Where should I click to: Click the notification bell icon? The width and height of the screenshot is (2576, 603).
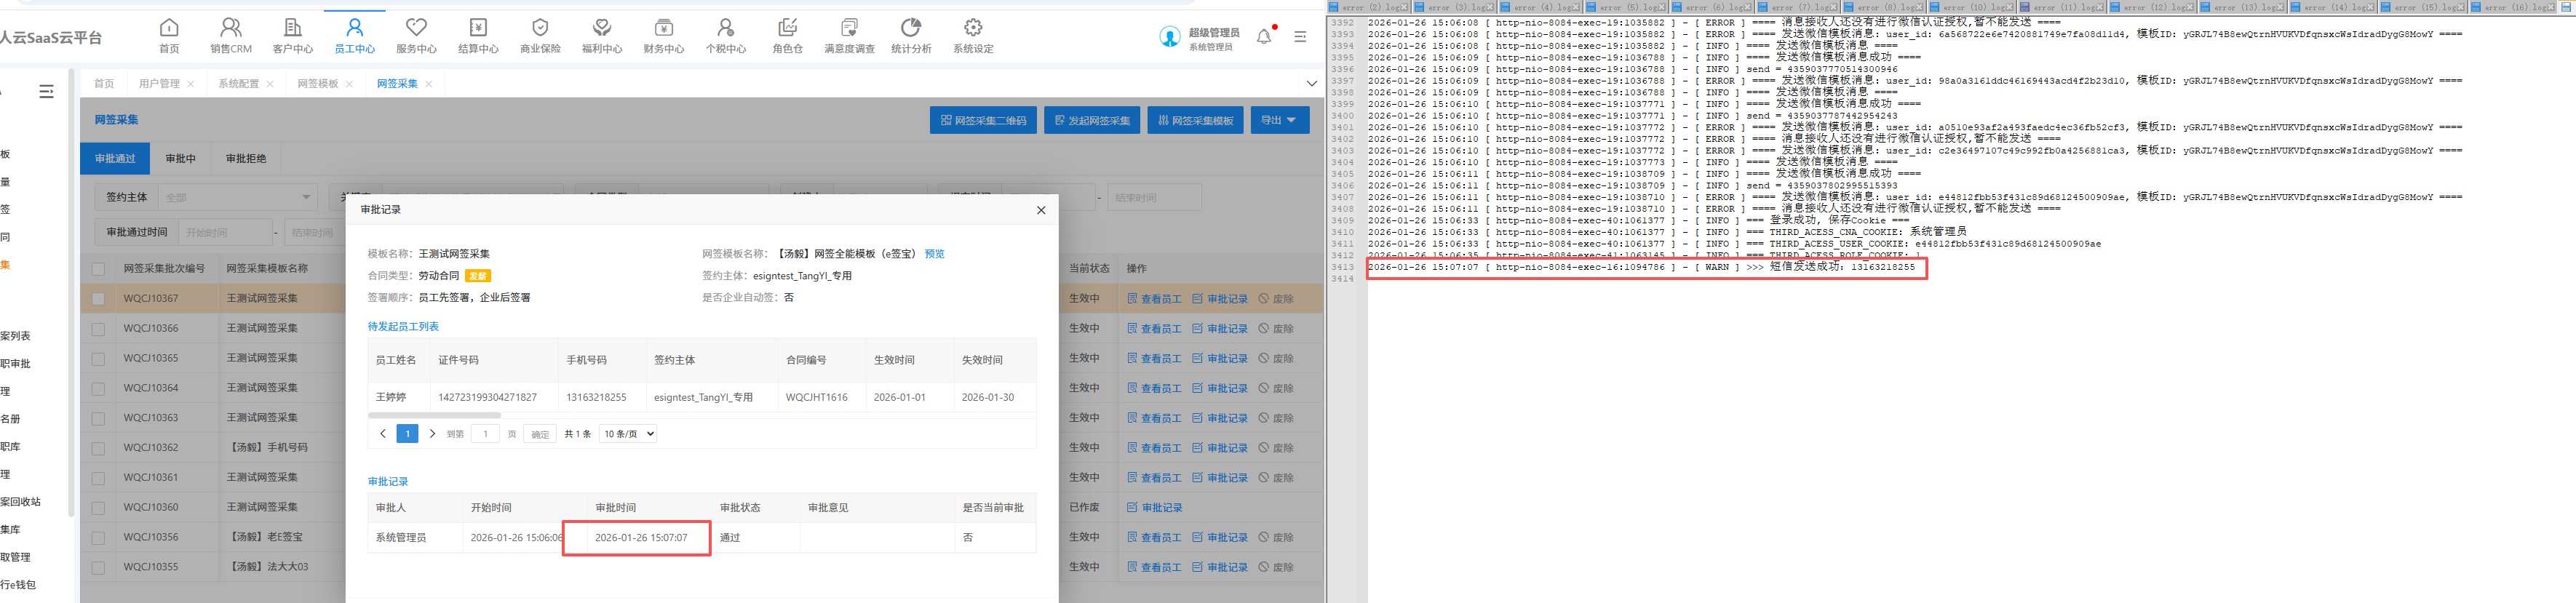point(1264,37)
